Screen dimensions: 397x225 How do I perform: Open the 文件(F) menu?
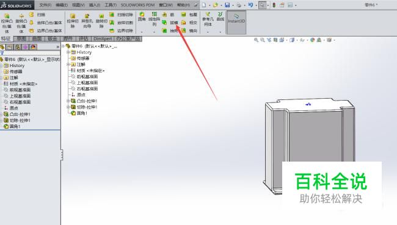pos(45,5)
